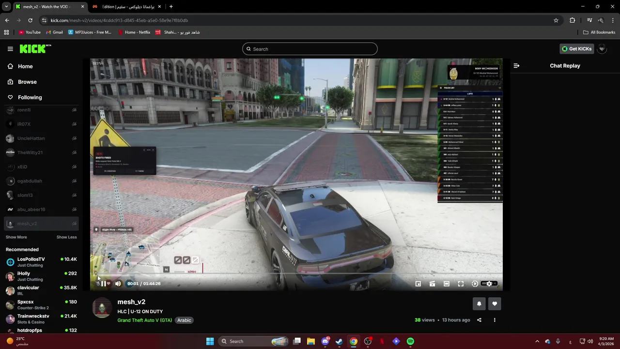This screenshot has height=349, width=620.
Task: Share the VOD using share icon
Action: coord(479,320)
